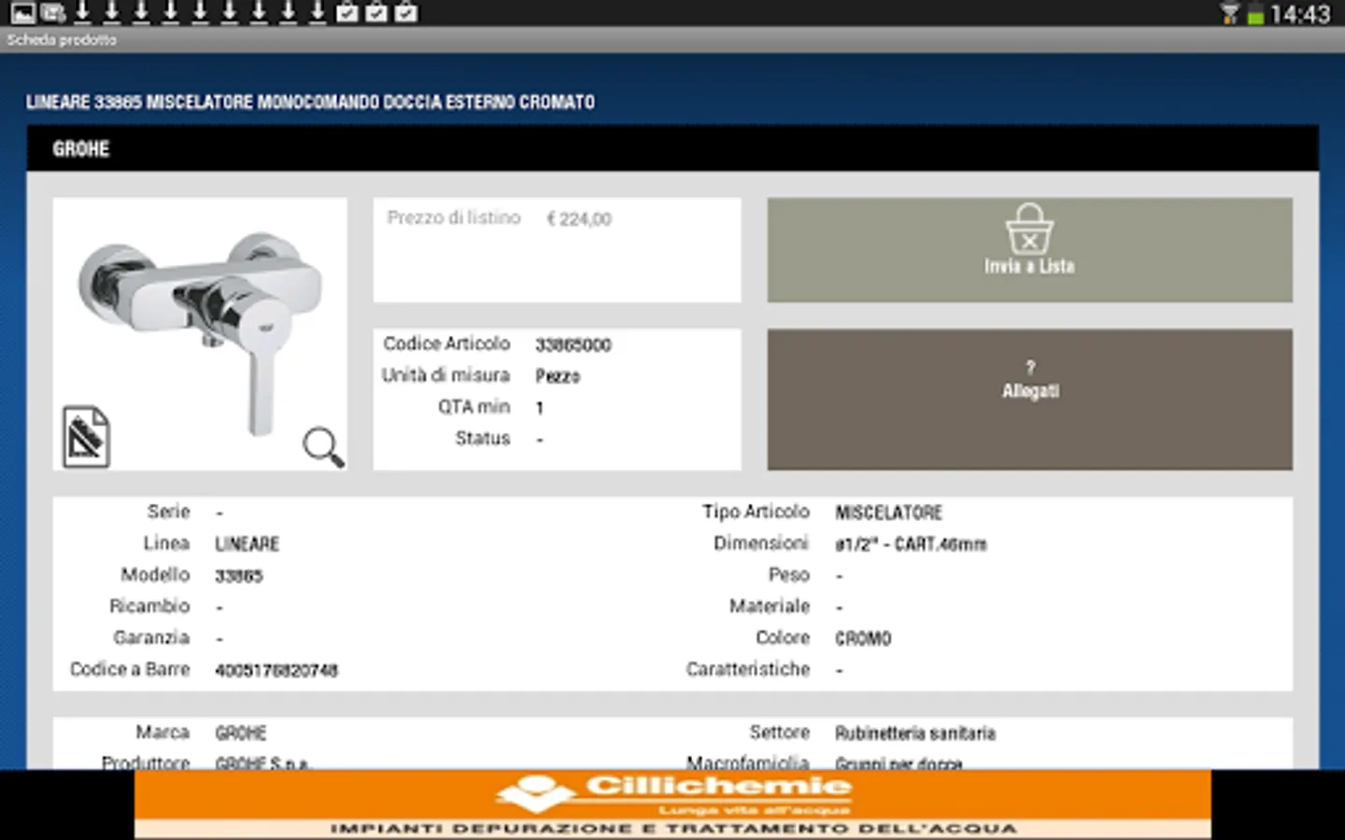
Task: Tap the Serie label
Action: point(168,511)
